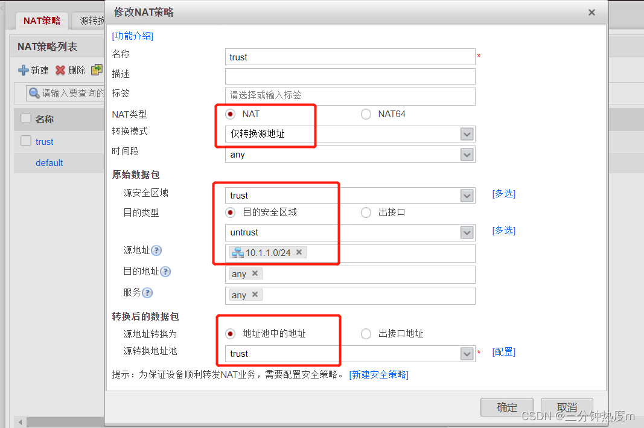The height and width of the screenshot is (428, 644).
Task: Click the network icon on 10.1.1.0/24 tag
Action: [237, 252]
